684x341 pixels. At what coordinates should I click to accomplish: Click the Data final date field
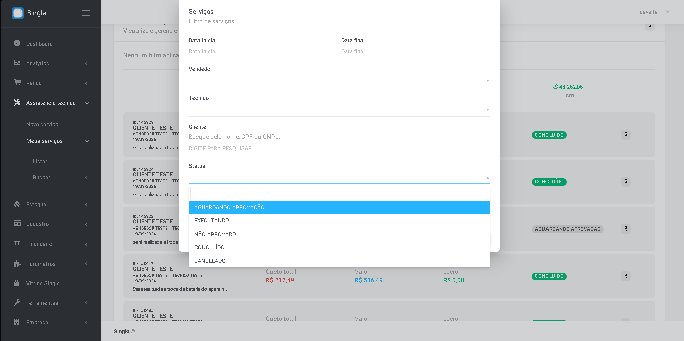416,51
